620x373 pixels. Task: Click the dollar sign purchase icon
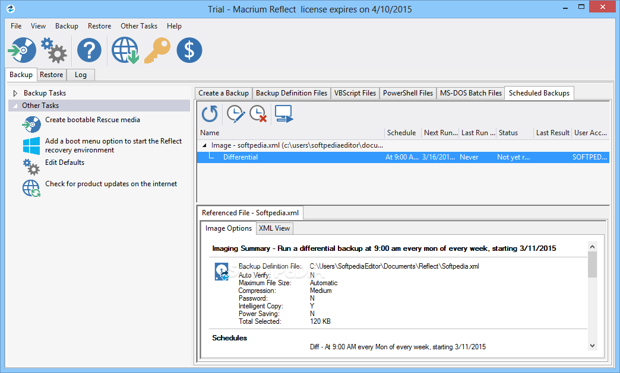(x=189, y=50)
